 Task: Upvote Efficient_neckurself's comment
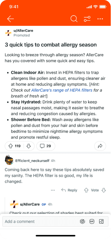[86, 190]
